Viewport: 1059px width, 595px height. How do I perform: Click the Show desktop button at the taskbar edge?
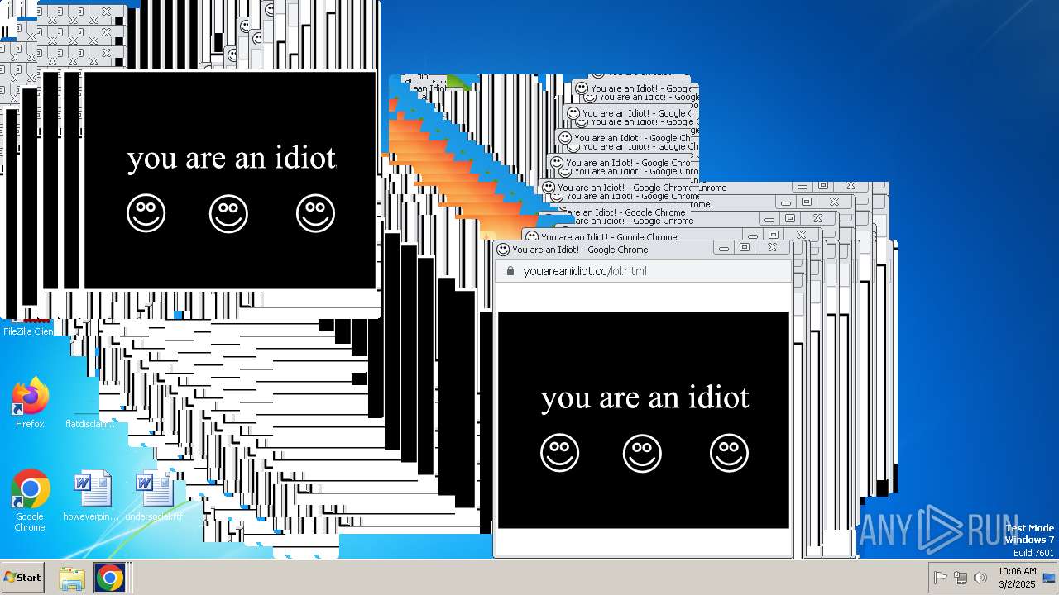1049,578
